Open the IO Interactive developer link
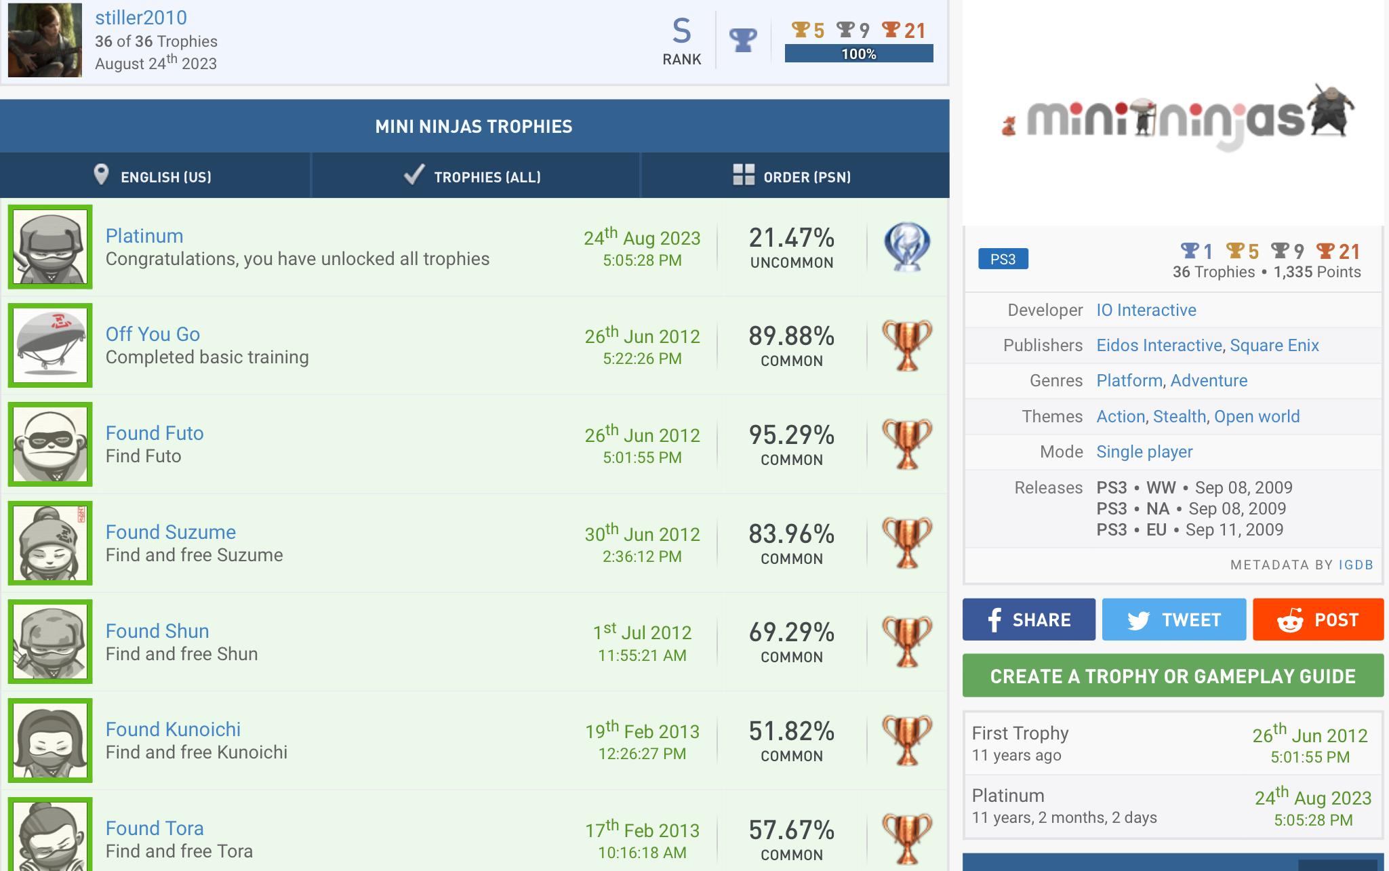The width and height of the screenshot is (1389, 871). (x=1146, y=310)
